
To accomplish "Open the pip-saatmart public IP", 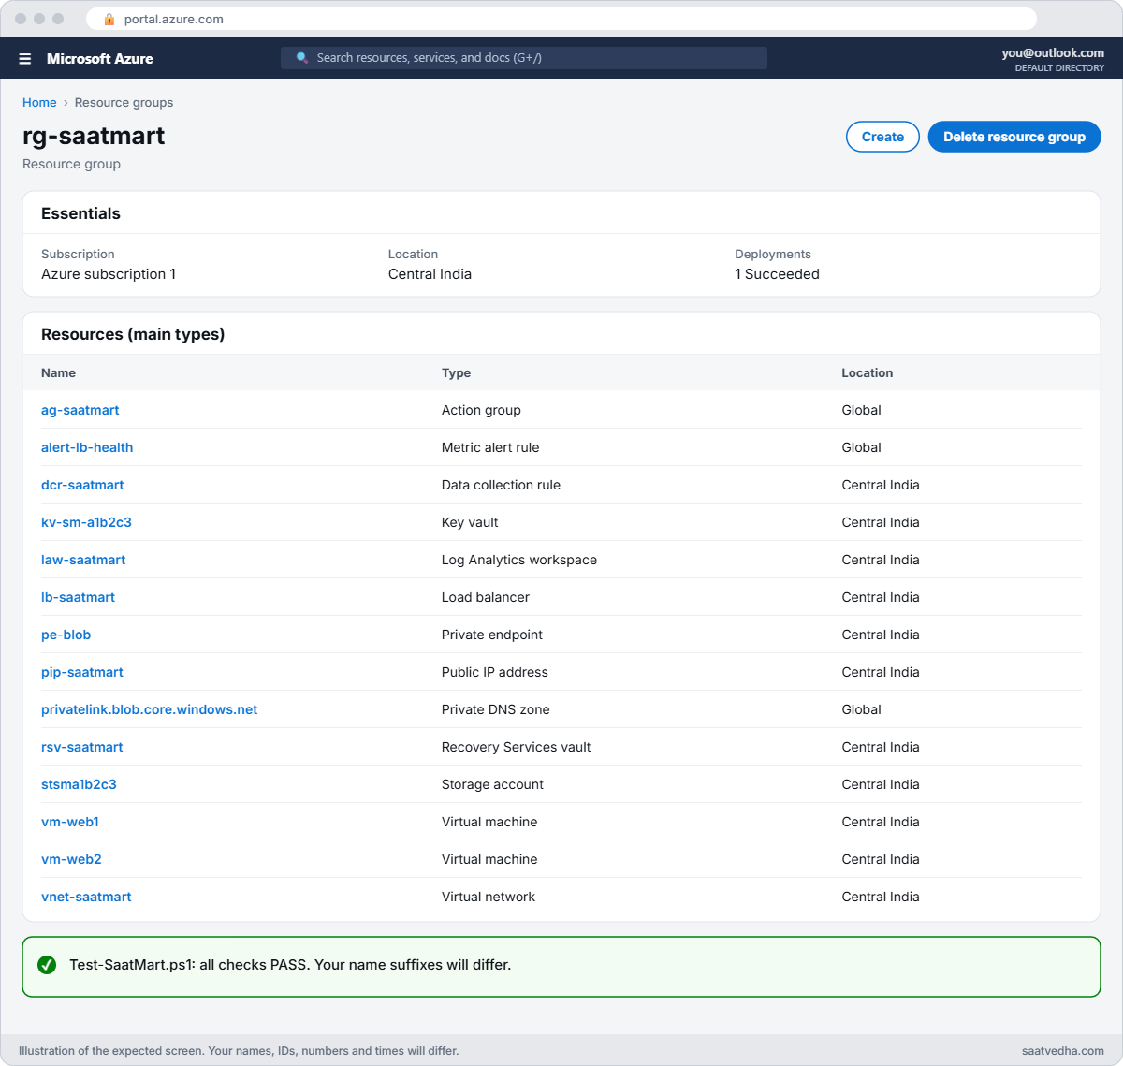I will point(82,672).
